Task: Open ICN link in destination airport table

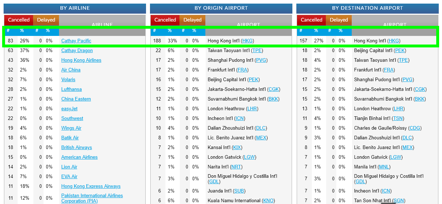Action: [x=386, y=191]
